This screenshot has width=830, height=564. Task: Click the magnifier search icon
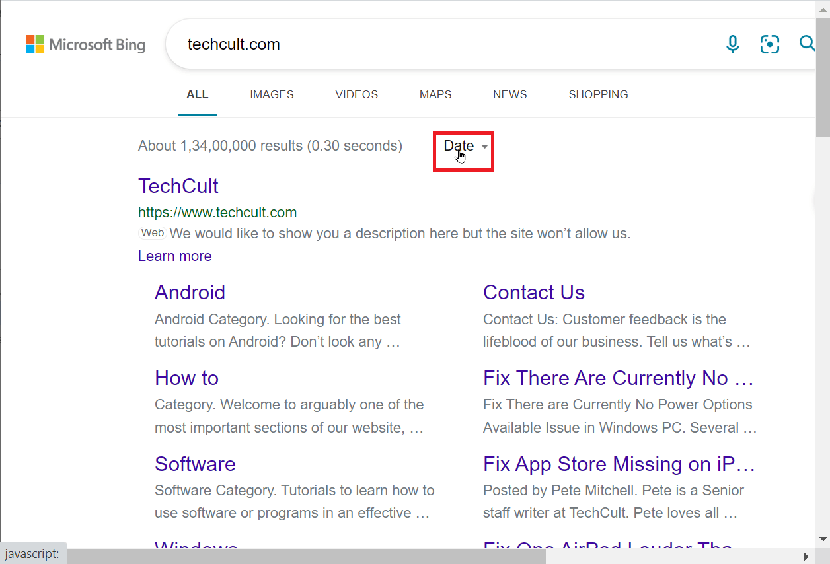807,44
